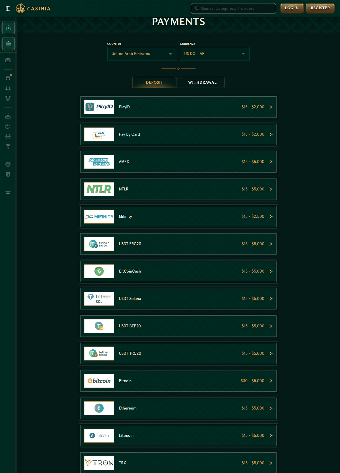Screen dimensions: 340x473
Task: Toggle the sidebar collapse icon
Action: pos(8,9)
